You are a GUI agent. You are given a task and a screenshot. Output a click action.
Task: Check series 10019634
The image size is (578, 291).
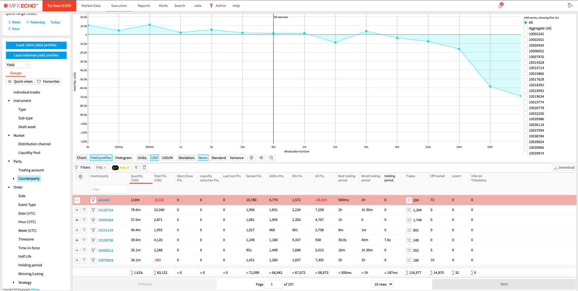(526, 96)
